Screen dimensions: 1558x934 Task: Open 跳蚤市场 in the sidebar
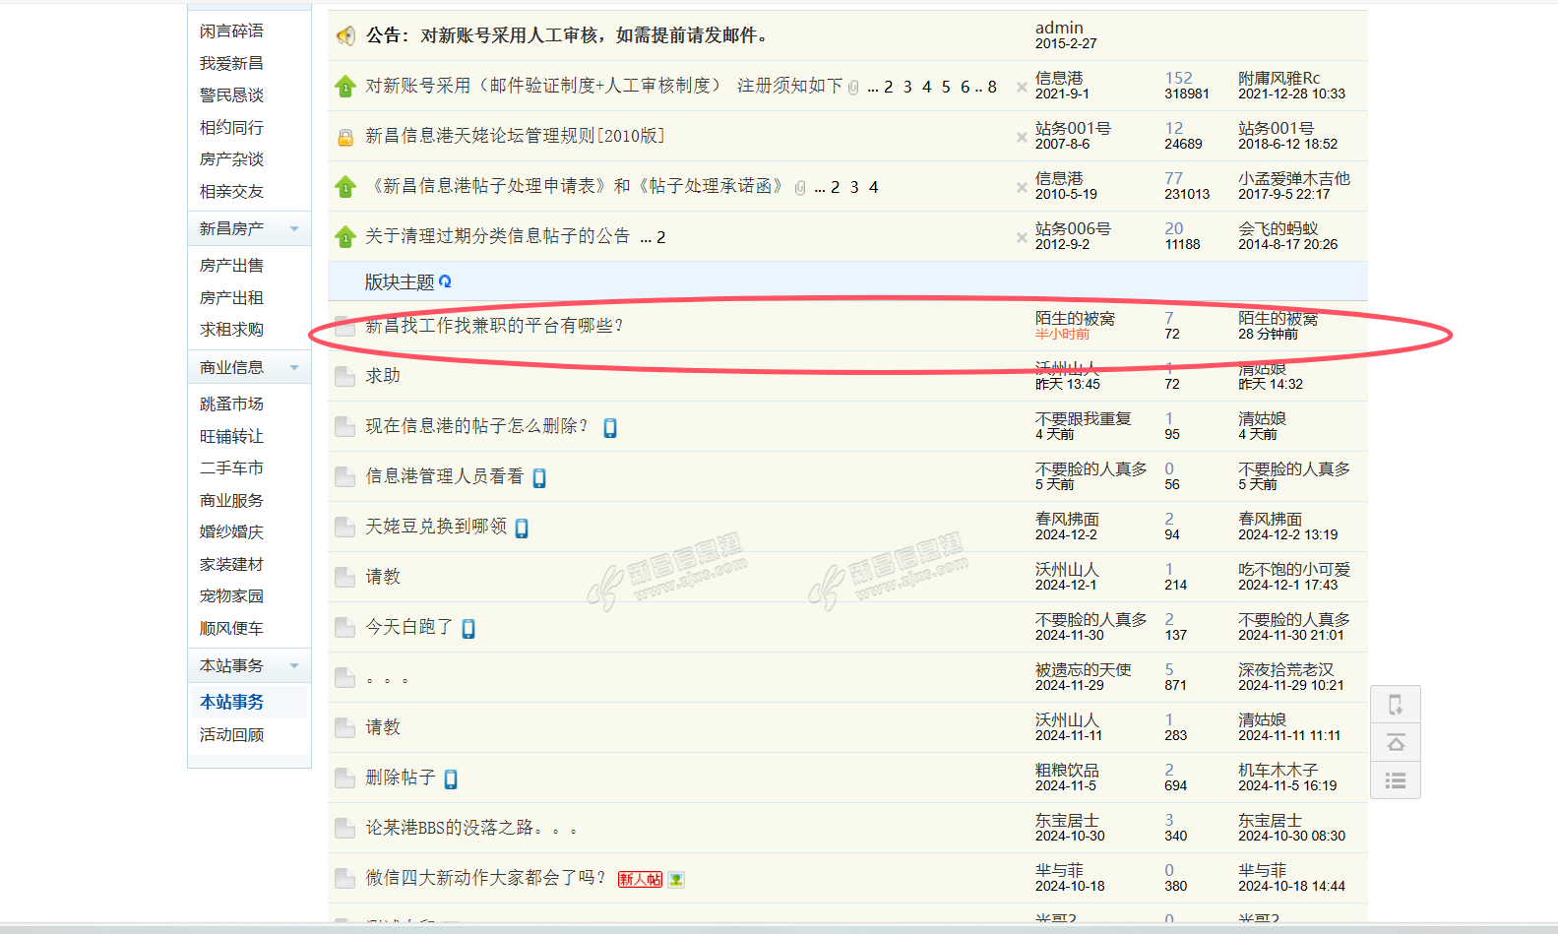tap(231, 405)
